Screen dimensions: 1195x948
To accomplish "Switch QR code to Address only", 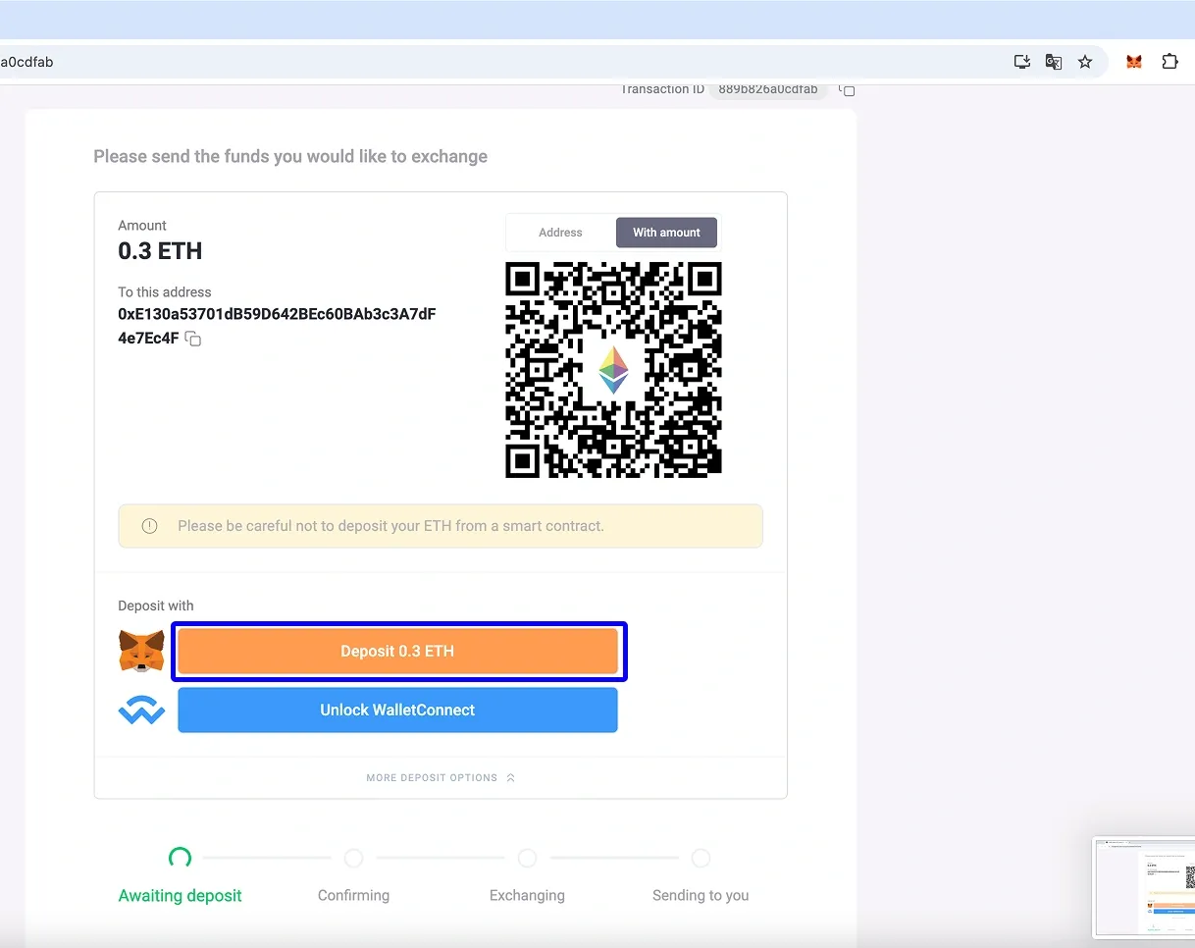I will coord(560,233).
